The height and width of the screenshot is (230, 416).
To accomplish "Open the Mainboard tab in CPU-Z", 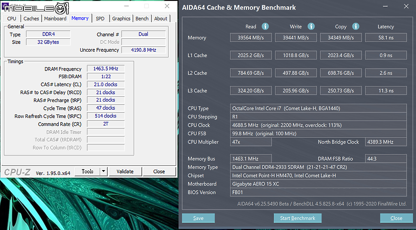I will (55, 19).
